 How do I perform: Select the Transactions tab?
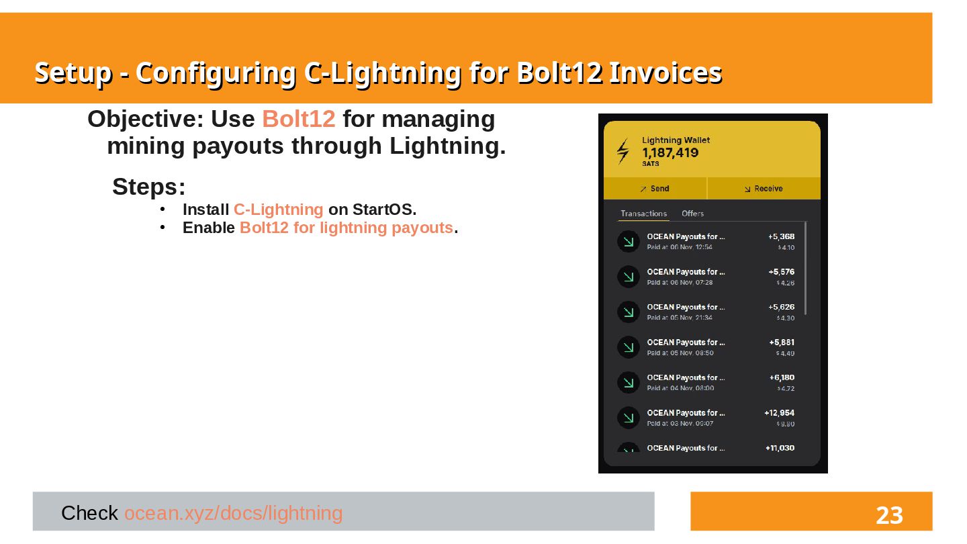pos(643,214)
